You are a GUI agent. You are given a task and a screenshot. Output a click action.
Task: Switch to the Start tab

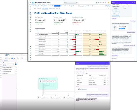(35, 8)
